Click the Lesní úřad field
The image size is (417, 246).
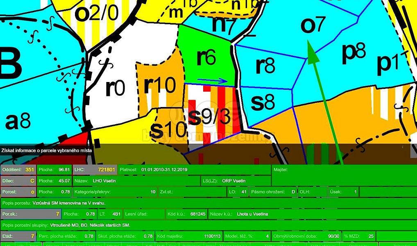click(x=144, y=214)
